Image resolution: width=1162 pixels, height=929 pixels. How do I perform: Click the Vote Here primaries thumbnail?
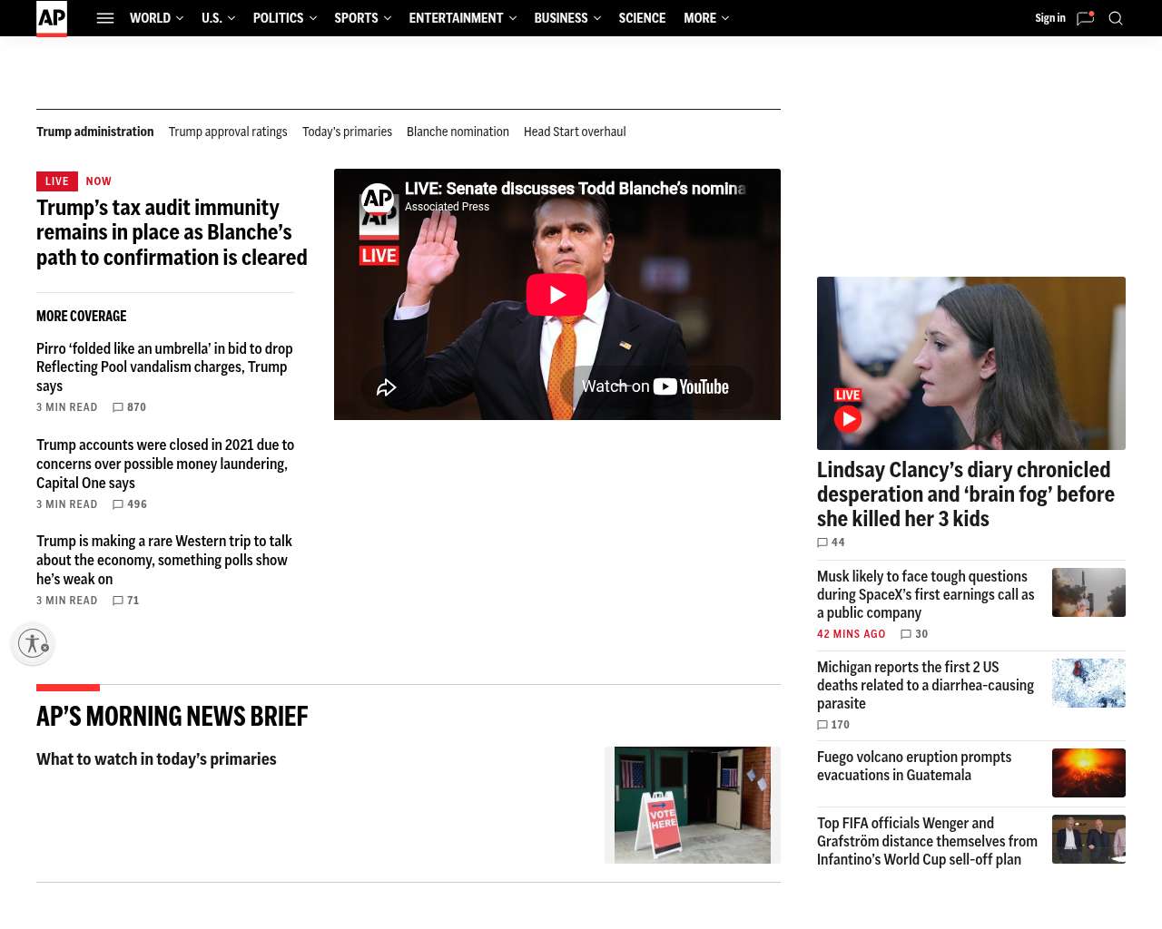coord(693,805)
